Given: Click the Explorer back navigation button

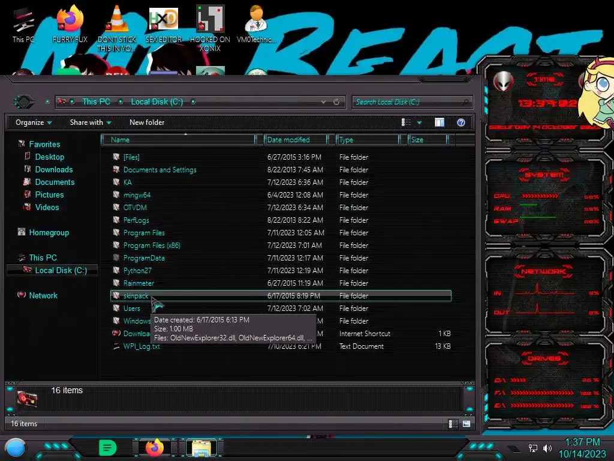Looking at the screenshot, I should (24, 102).
